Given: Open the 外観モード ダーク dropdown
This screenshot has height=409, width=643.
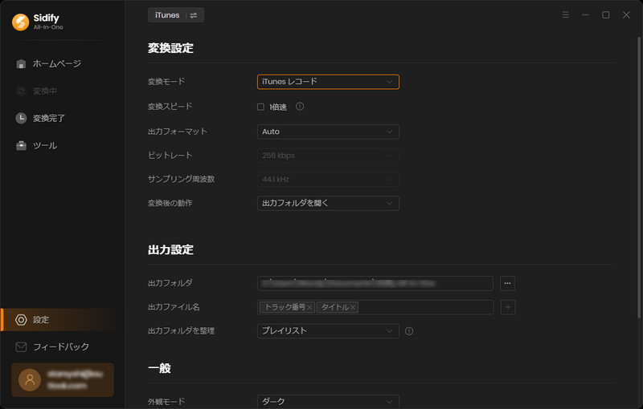Looking at the screenshot, I should coord(328,402).
